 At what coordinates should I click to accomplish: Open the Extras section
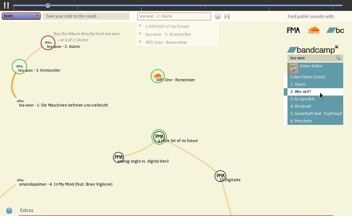click(27, 211)
